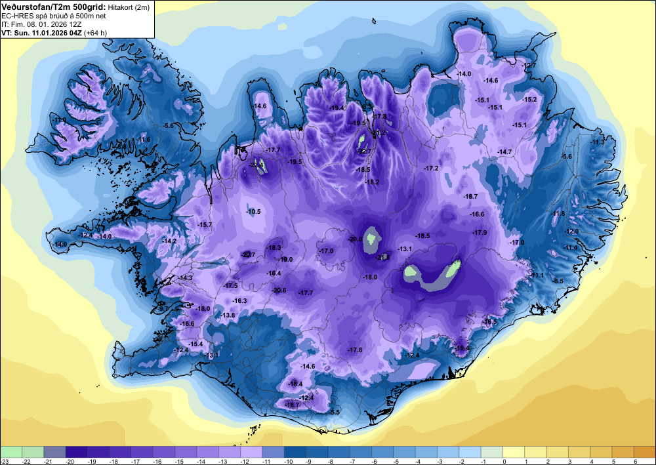This screenshot has height=465, width=656.
Task: Click the -11.0 Westfjords temperature label
Action: [60, 119]
